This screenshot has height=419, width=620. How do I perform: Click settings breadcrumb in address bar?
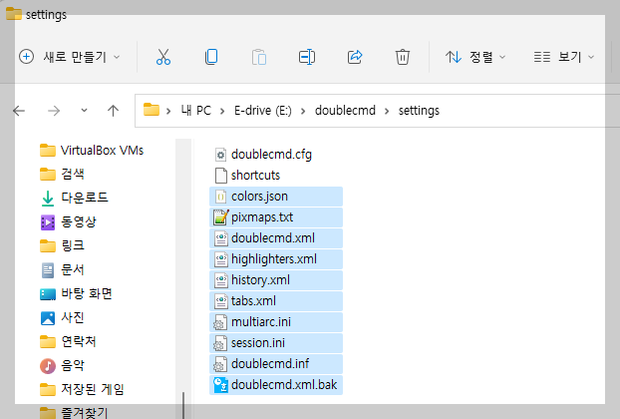(419, 111)
